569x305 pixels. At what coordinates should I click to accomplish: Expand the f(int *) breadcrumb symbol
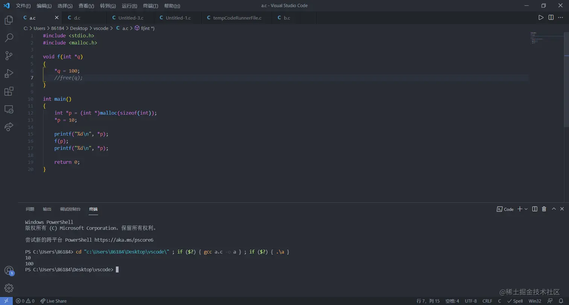coord(145,28)
